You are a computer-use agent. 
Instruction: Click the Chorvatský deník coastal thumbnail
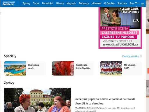pos(15,68)
